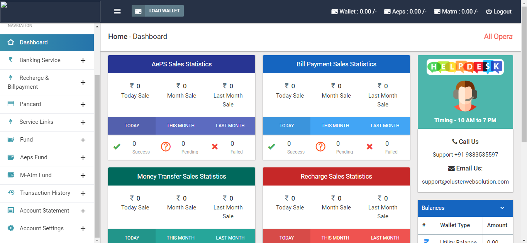Viewport: 527px width, 243px height.
Task: Click the Account Settings gear icon
Action: tap(11, 228)
